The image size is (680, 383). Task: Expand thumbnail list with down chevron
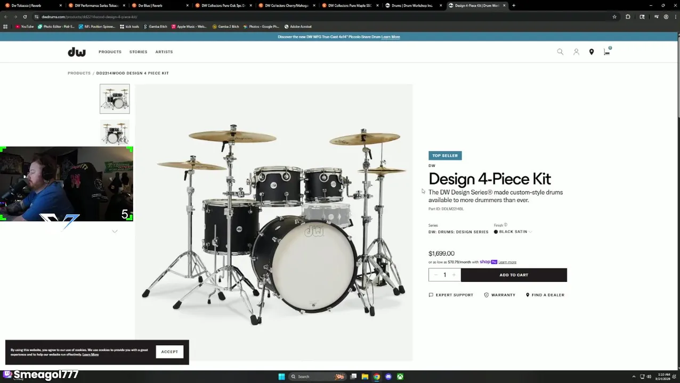point(115,231)
